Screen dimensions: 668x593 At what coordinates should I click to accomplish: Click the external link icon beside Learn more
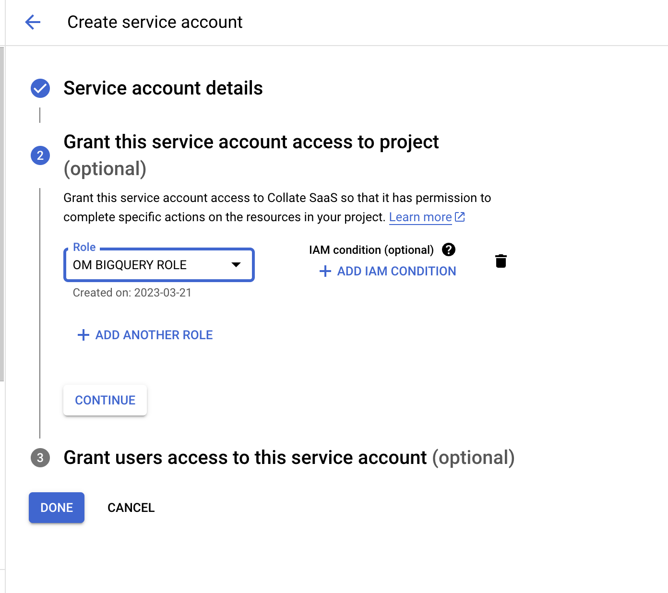coord(460,217)
